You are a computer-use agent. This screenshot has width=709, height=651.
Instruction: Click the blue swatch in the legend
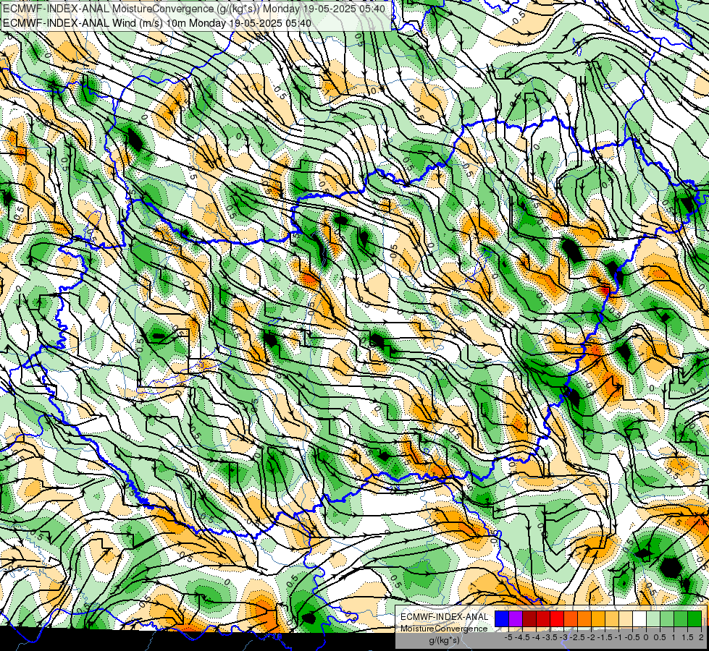click(502, 618)
